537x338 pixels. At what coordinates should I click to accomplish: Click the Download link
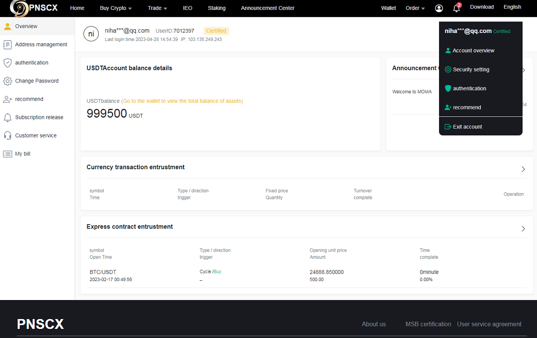tap(482, 7)
